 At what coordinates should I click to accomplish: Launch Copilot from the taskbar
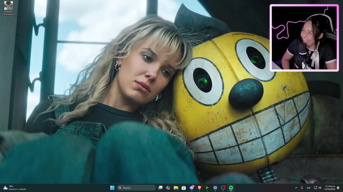pyautogui.click(x=168, y=188)
